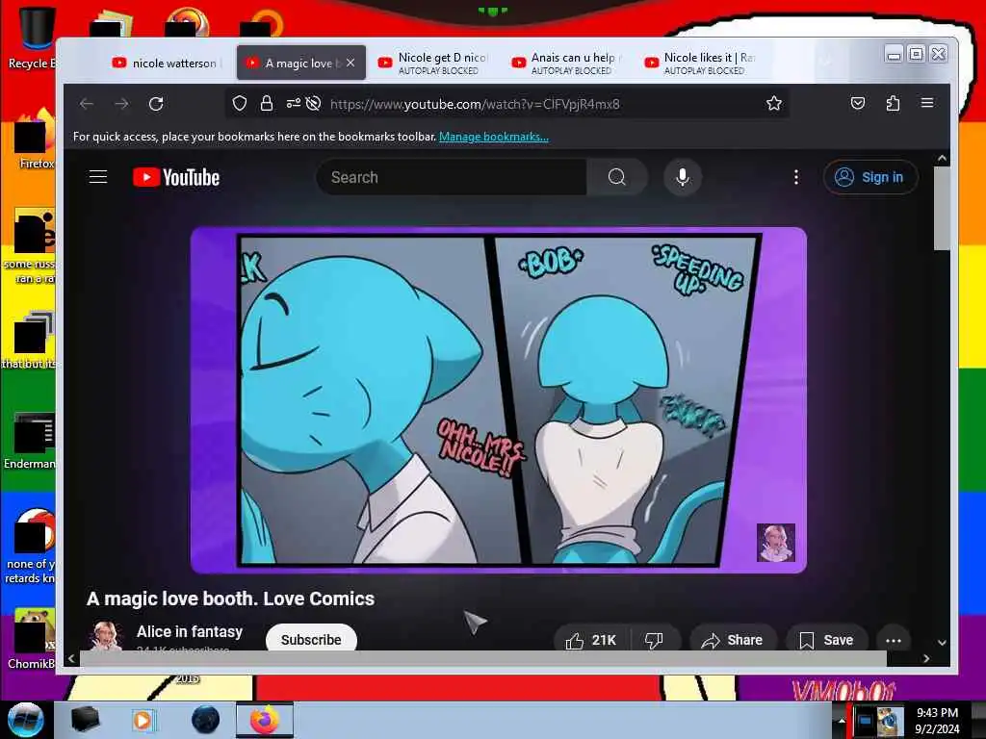Click the channel watermark in the video corner
Image resolution: width=986 pixels, height=739 pixels.
click(775, 543)
